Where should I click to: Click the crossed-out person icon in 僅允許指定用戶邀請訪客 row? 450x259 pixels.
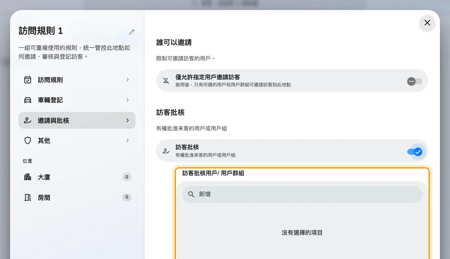pyautogui.click(x=166, y=80)
